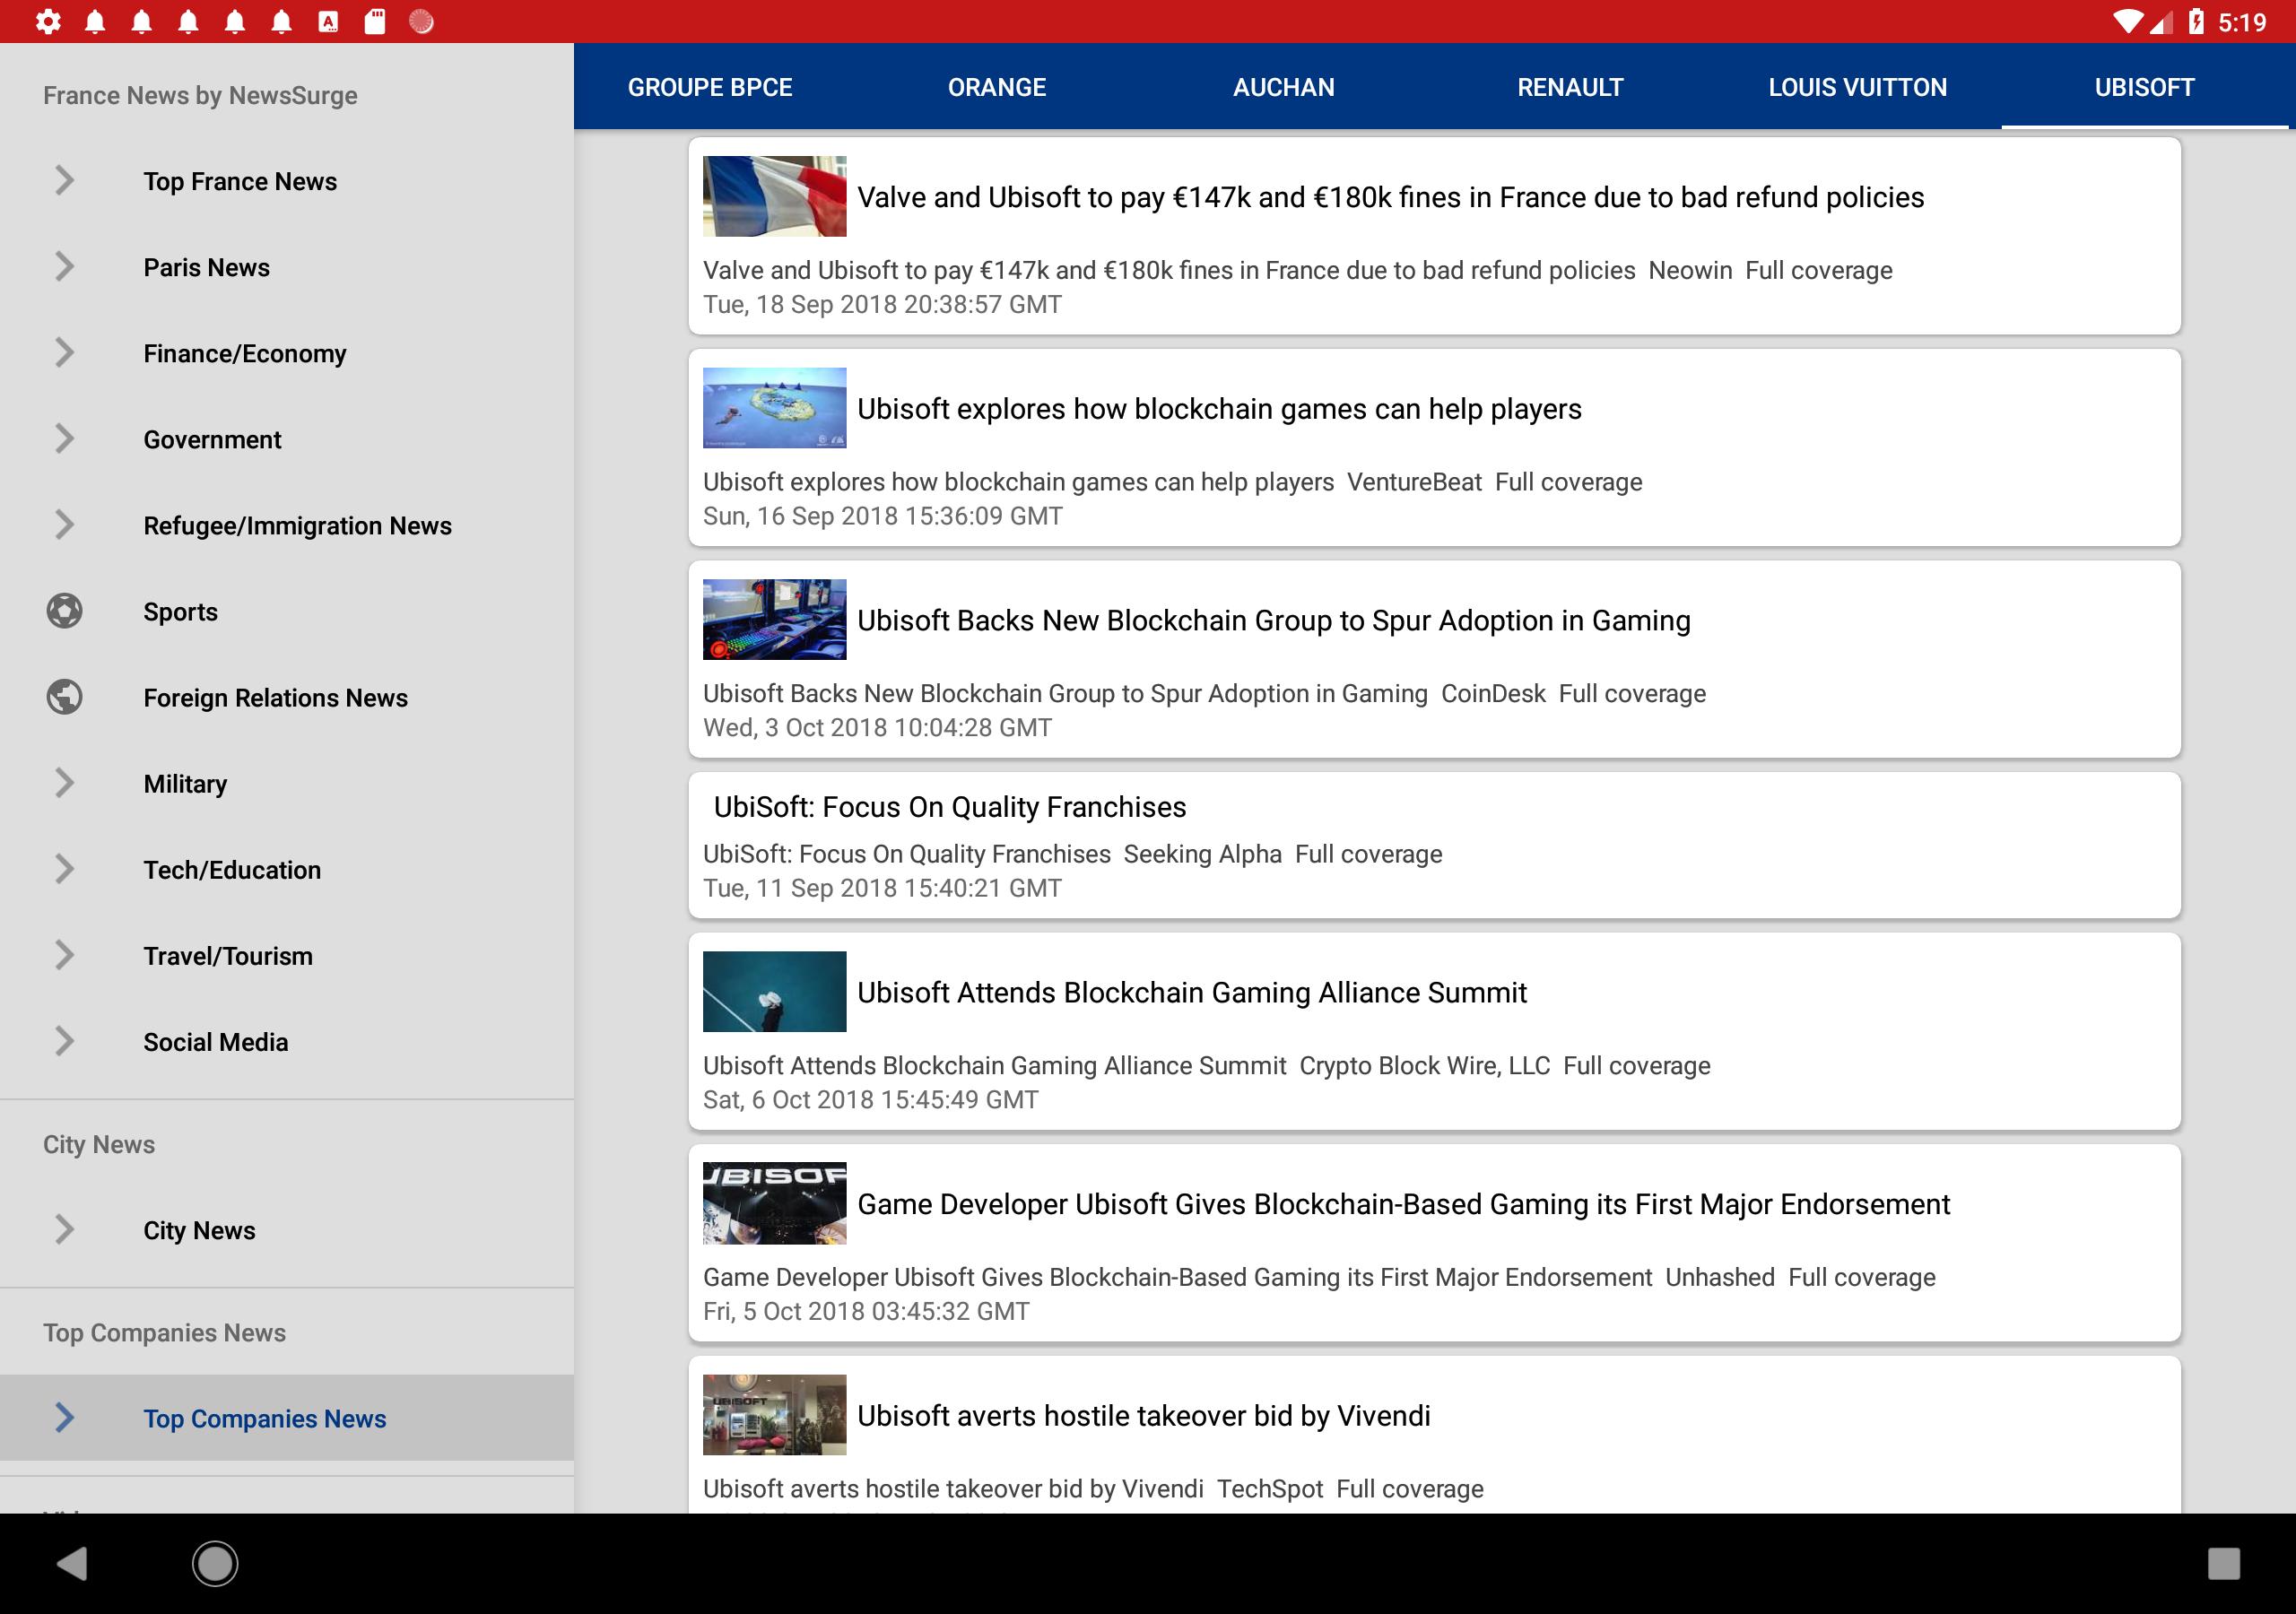Expand the Social Media chevron

tap(64, 1041)
